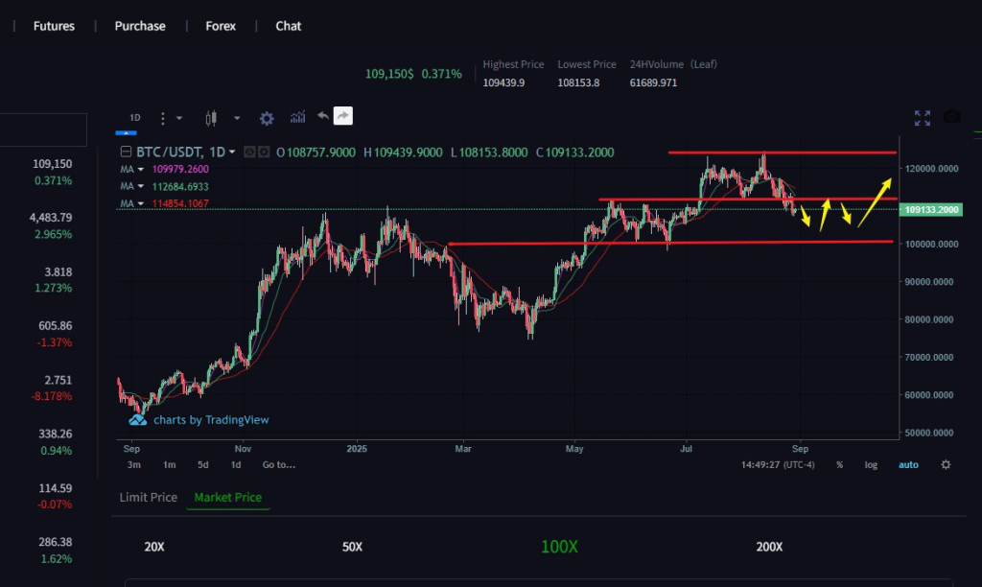
Task: Set chart range to 5d
Action: pyautogui.click(x=203, y=465)
